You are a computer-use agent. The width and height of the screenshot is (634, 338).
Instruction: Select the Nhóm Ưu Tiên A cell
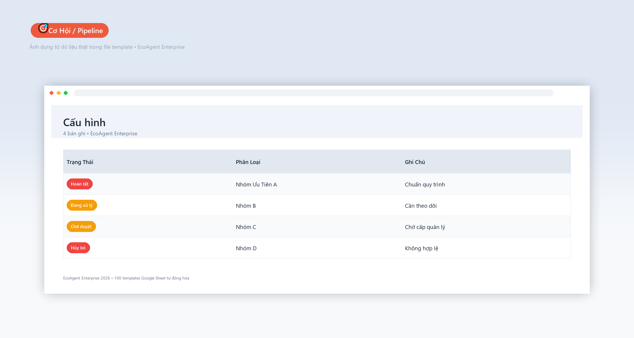(x=256, y=184)
